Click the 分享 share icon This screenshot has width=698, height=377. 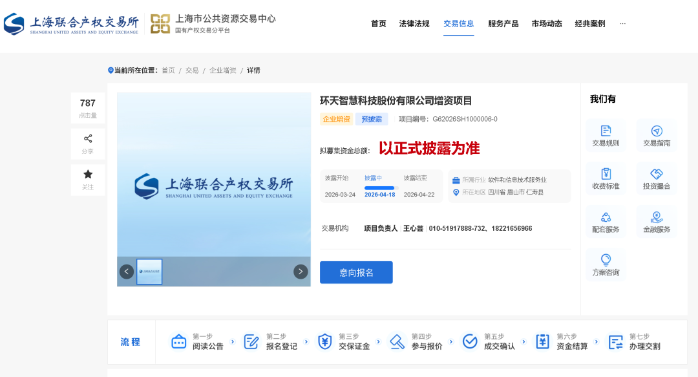pos(88,138)
